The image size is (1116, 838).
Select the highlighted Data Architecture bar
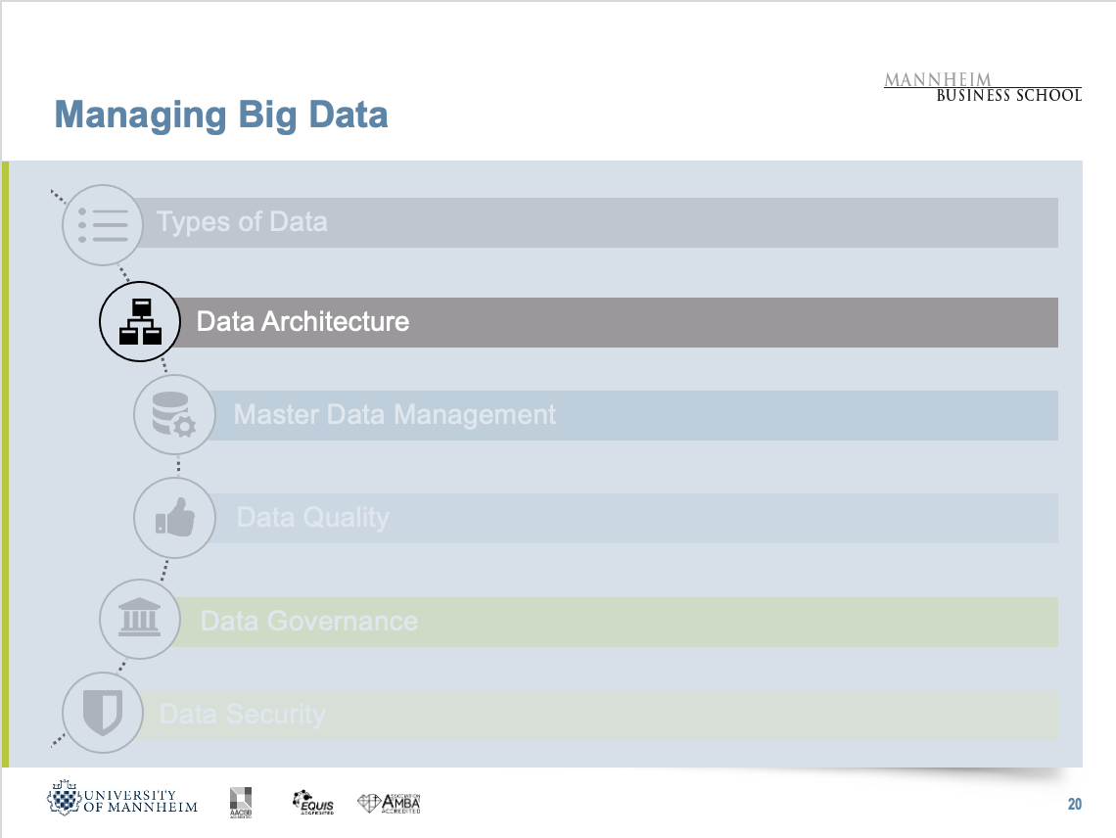point(627,323)
